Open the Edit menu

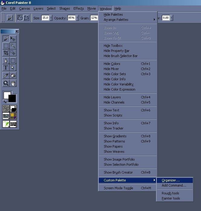tap(13, 9)
